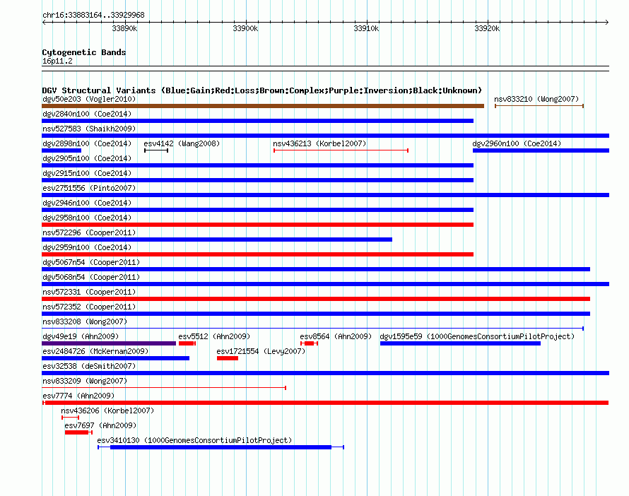
Task: Click the 16p11.2 cytogenetic band label
Action: pyautogui.click(x=57, y=61)
